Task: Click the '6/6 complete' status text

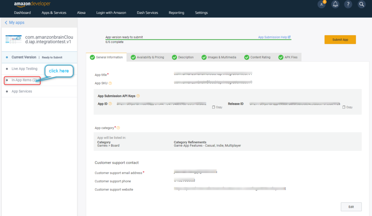Action: tap(114, 42)
